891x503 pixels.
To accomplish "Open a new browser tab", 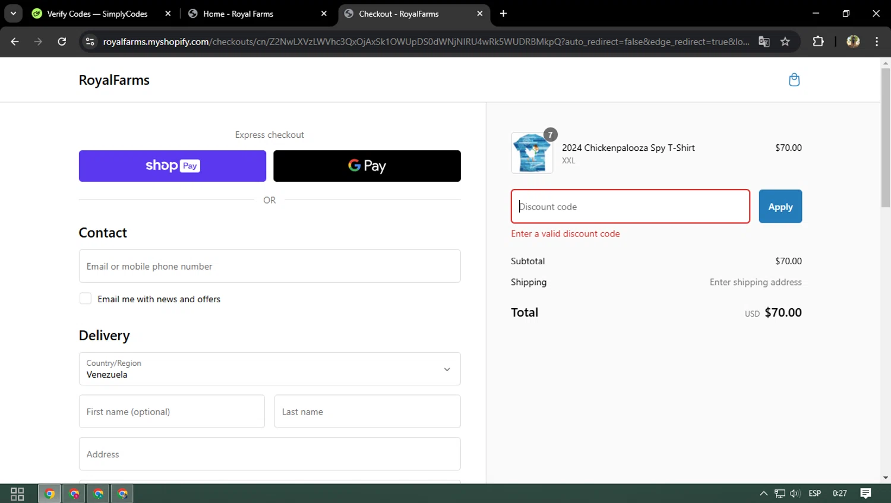I will [x=503, y=14].
